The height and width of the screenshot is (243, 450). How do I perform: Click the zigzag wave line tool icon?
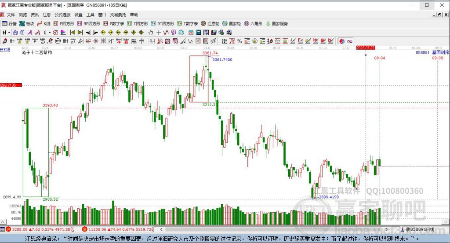tap(190, 41)
